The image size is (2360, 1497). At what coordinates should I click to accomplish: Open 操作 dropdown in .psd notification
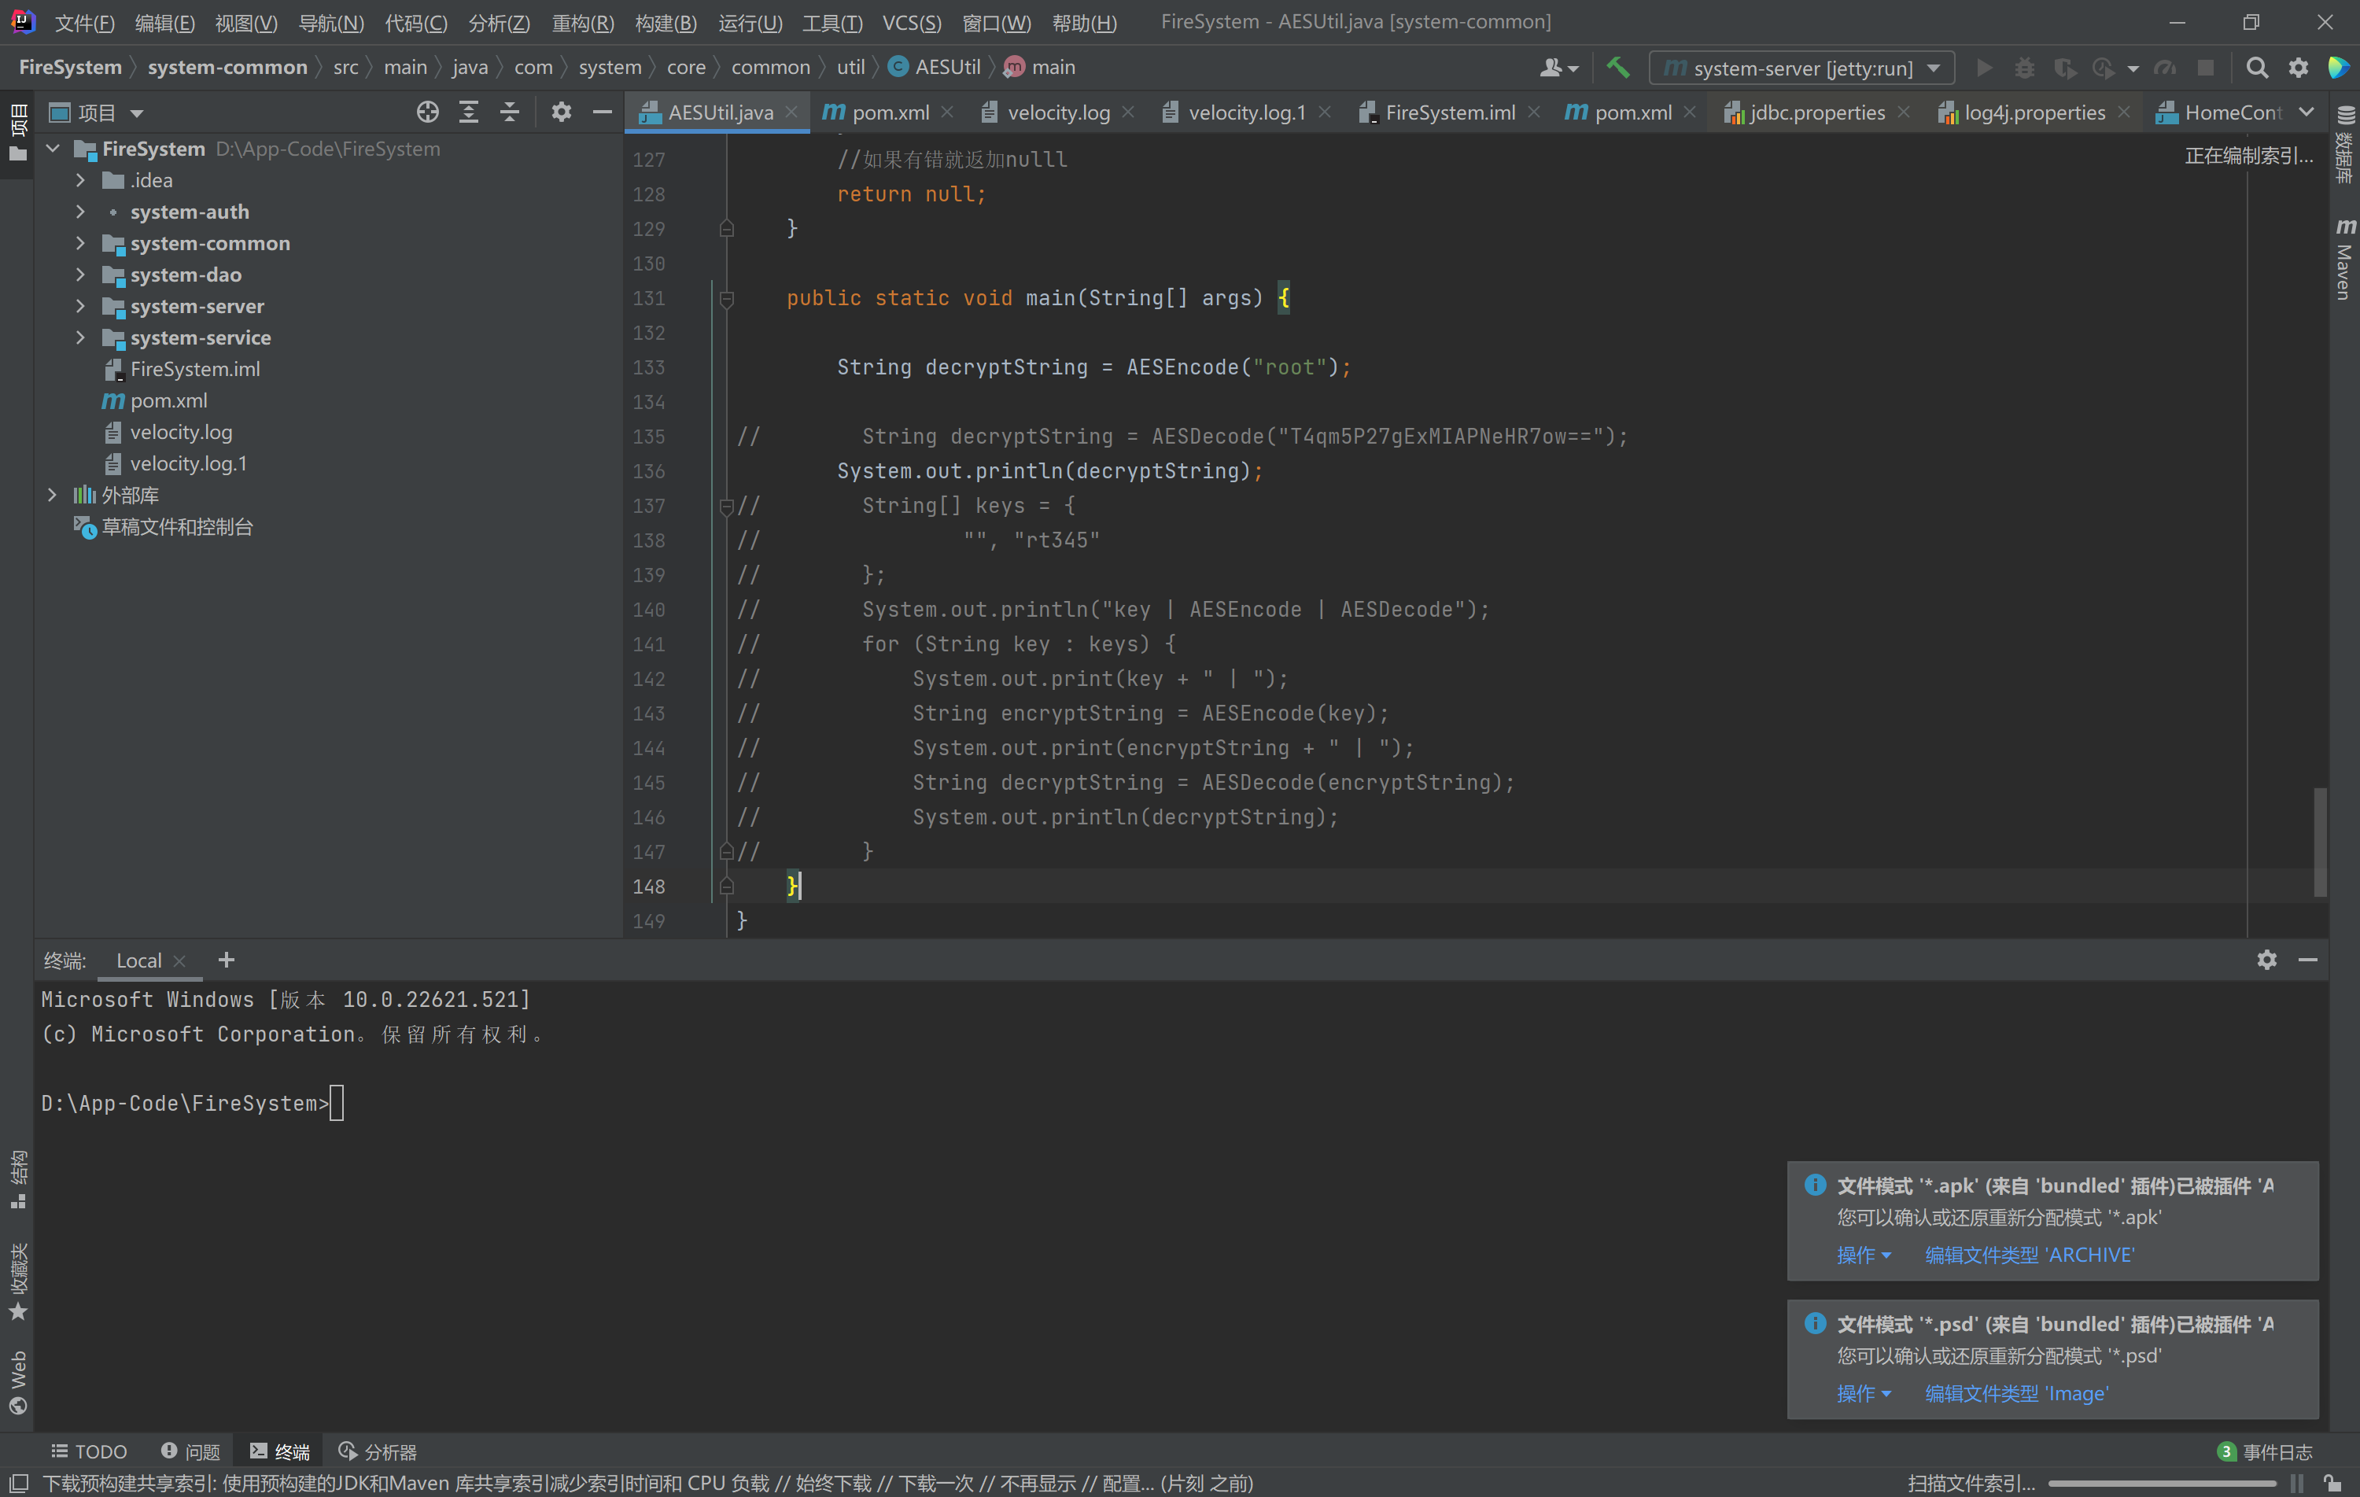[x=1863, y=1393]
